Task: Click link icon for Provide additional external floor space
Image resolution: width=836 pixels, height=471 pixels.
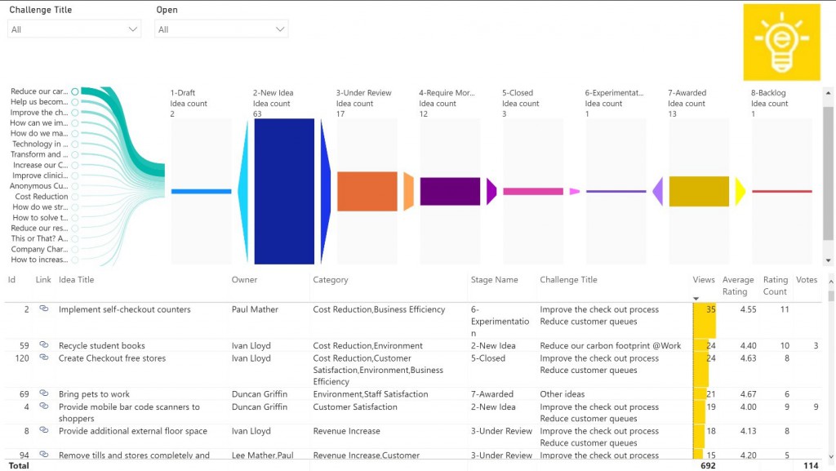Action: coord(43,431)
